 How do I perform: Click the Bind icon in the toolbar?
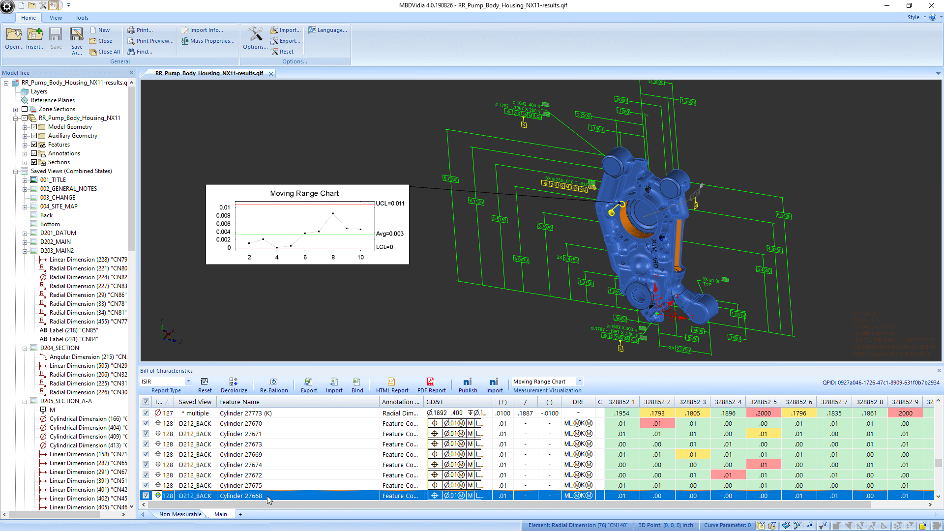point(357,385)
